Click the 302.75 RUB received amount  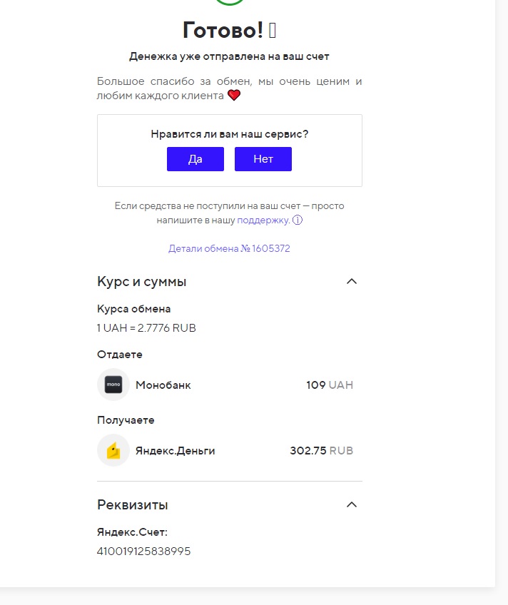321,451
